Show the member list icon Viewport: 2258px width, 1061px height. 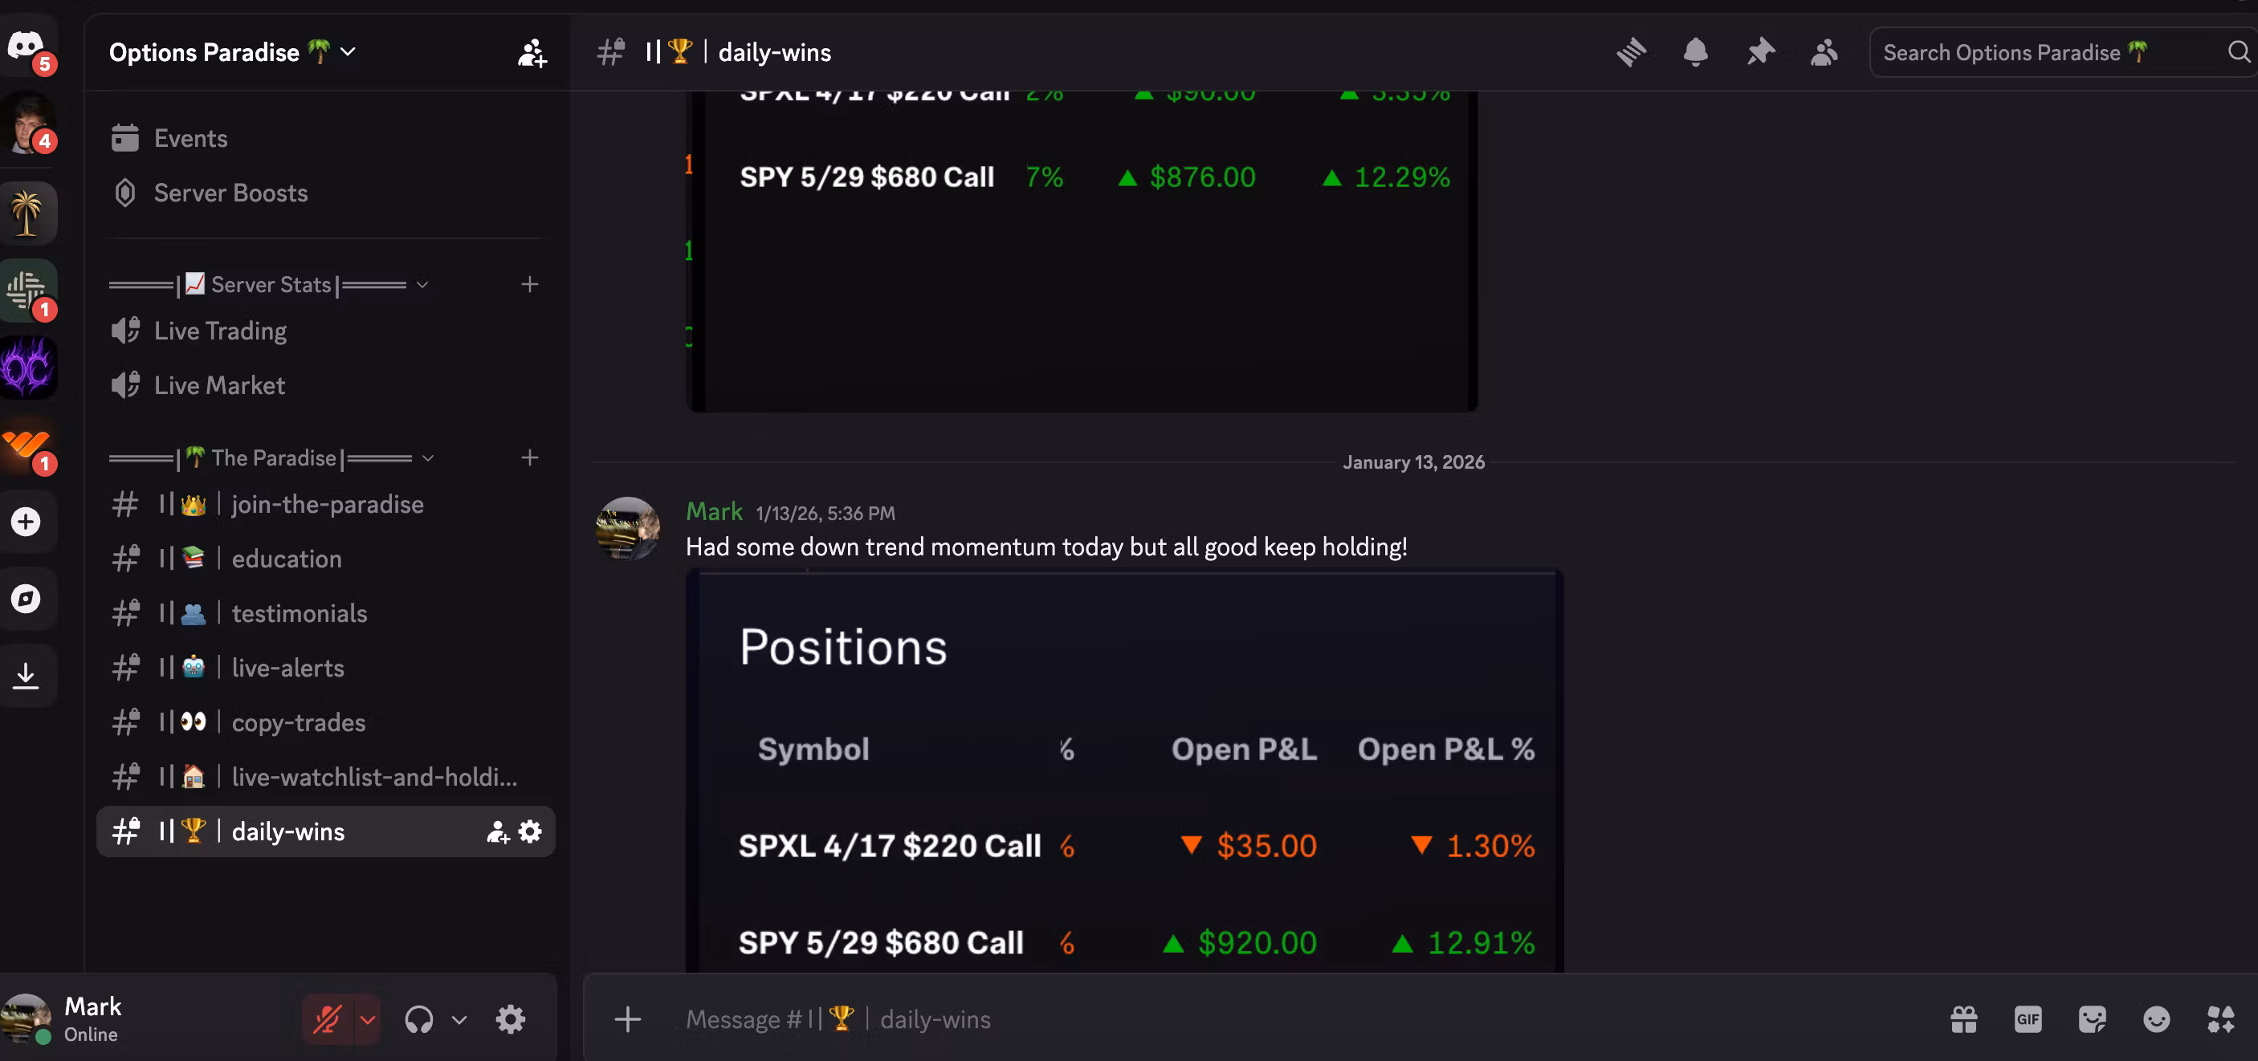pyautogui.click(x=1824, y=52)
